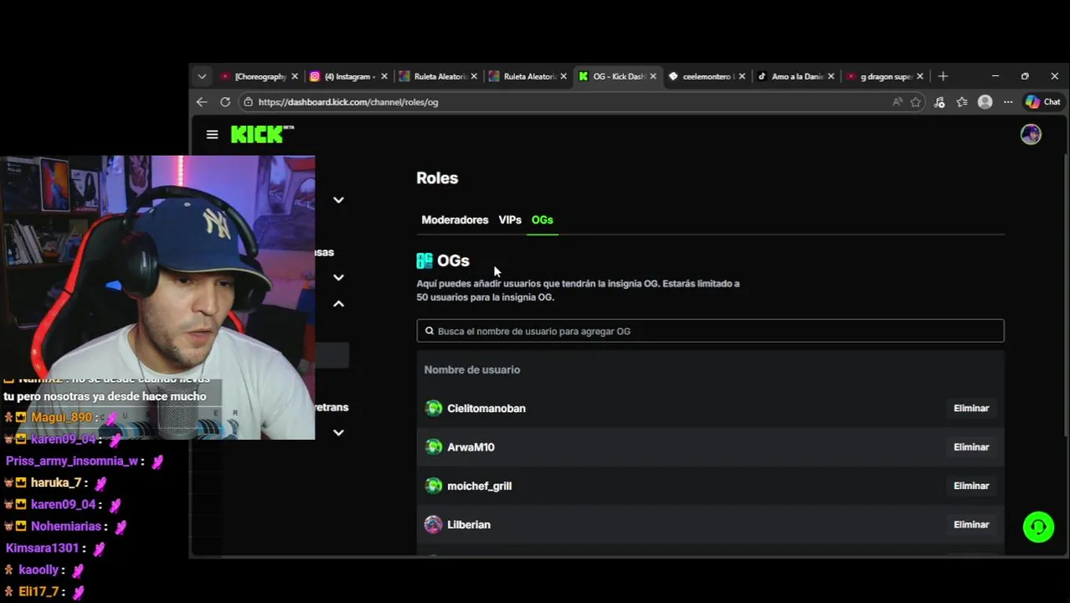Click the OG username search field
Image resolution: width=1070 pixels, height=603 pixels.
pos(710,331)
